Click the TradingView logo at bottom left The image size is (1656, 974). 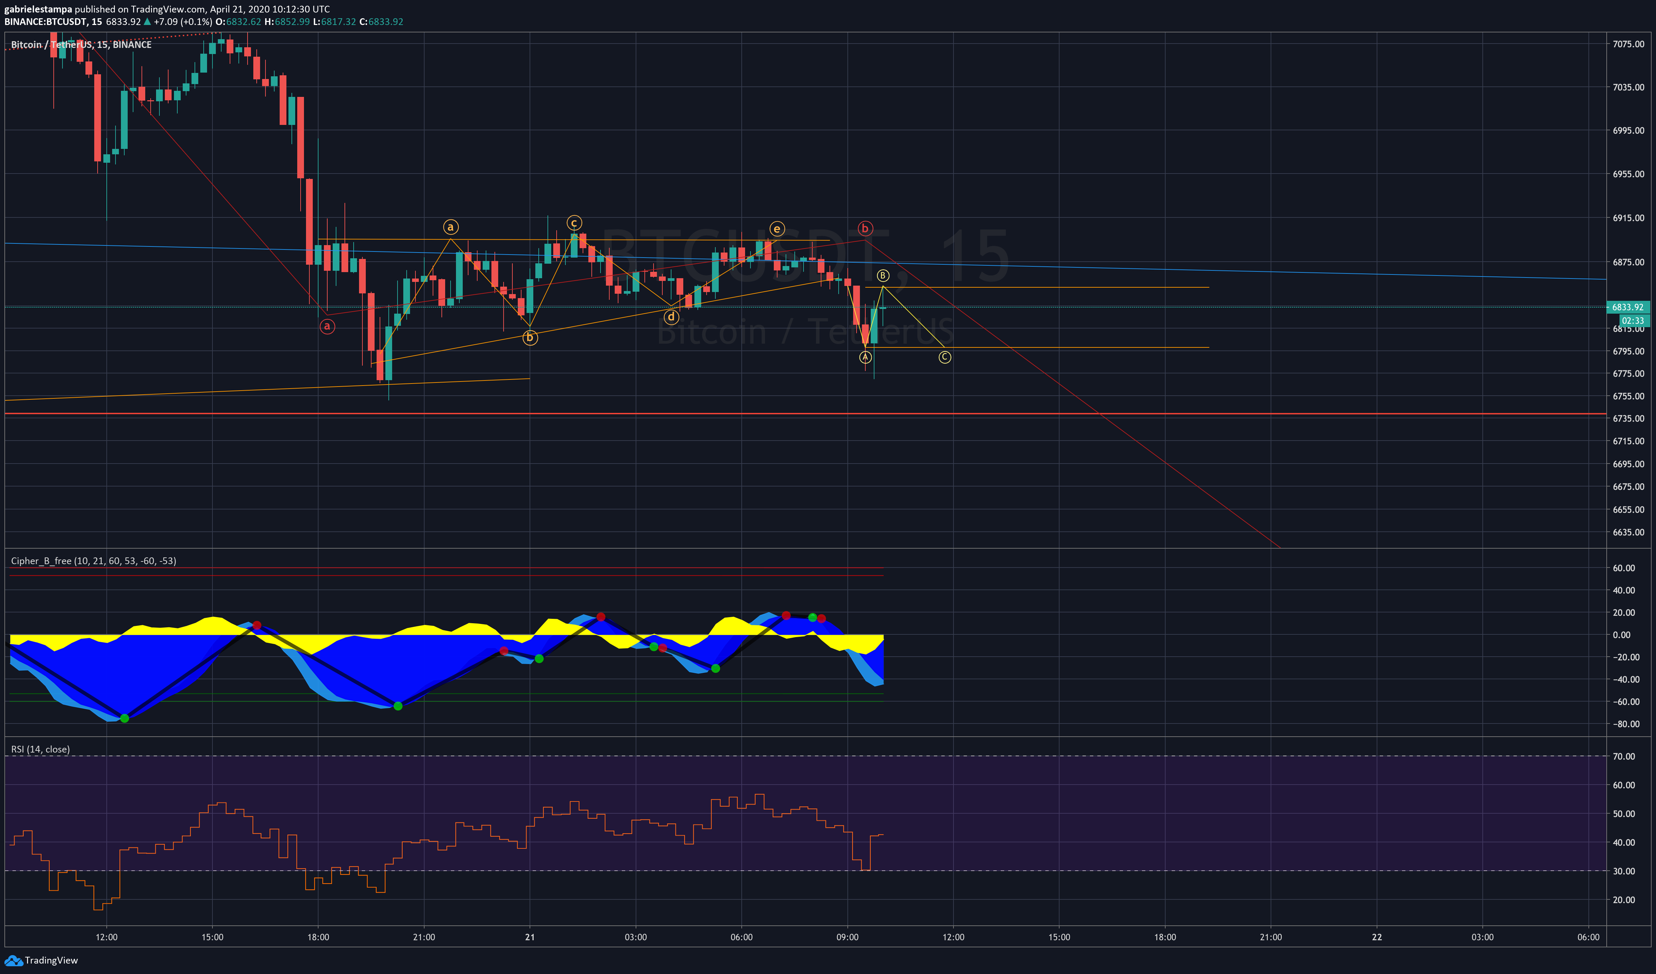pyautogui.click(x=41, y=960)
